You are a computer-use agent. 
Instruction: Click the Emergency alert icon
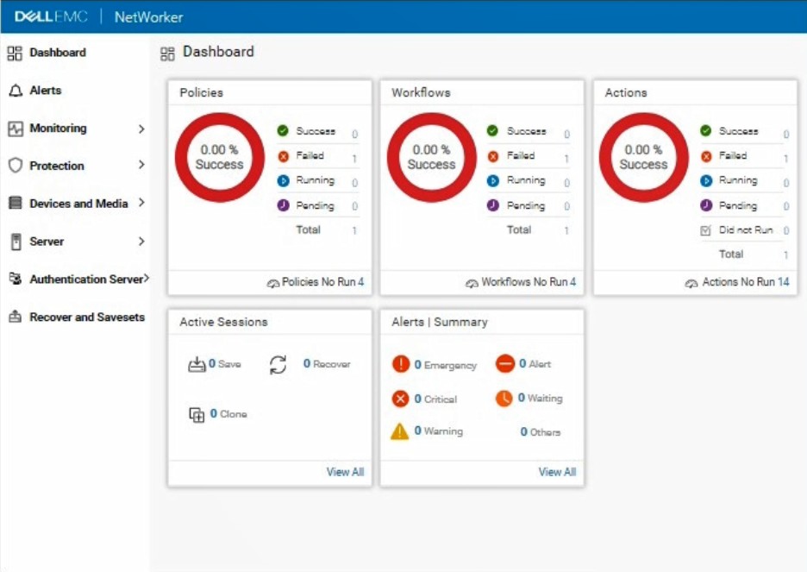400,364
